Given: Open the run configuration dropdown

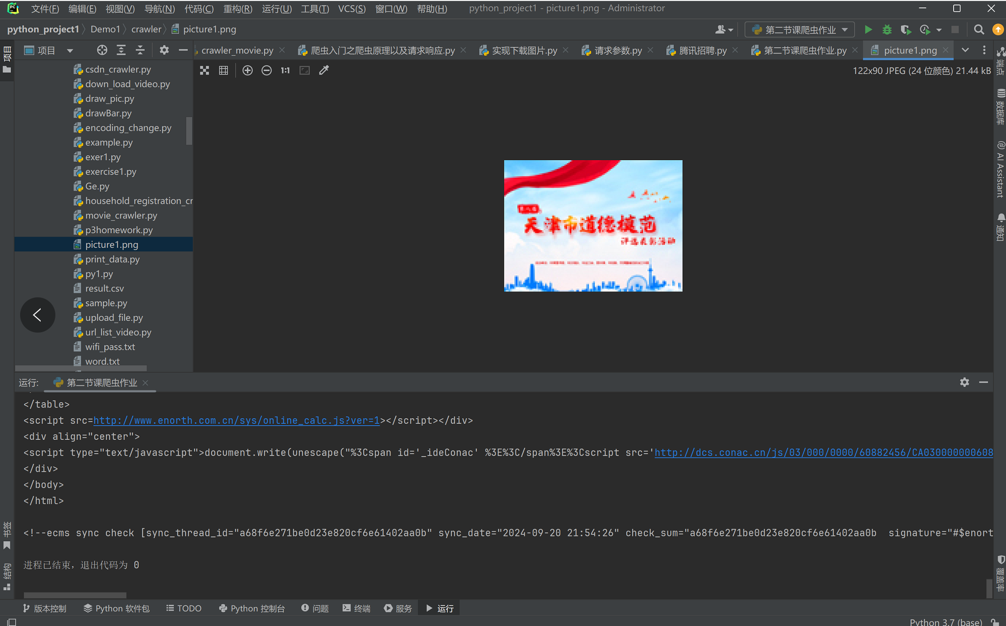Looking at the screenshot, I should pyautogui.click(x=800, y=29).
